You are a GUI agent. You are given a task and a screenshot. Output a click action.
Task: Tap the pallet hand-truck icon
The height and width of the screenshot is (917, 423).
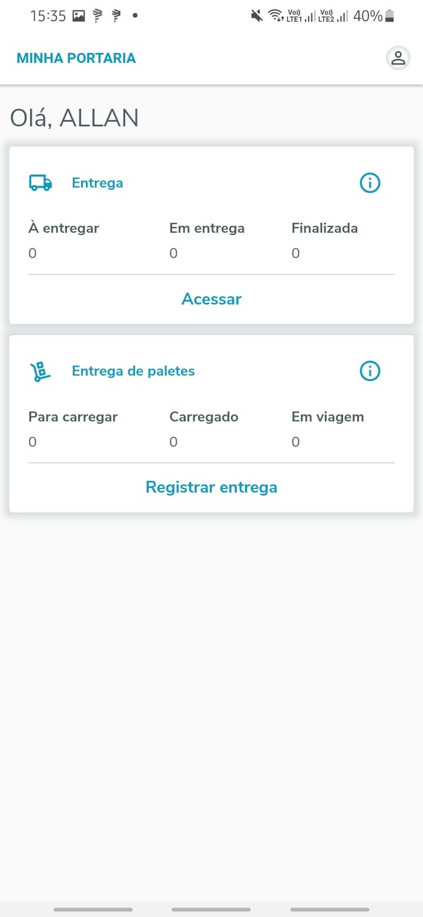click(x=41, y=371)
